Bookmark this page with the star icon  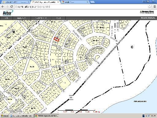pos(150,7)
